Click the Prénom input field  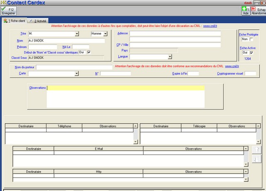click(x=43, y=47)
